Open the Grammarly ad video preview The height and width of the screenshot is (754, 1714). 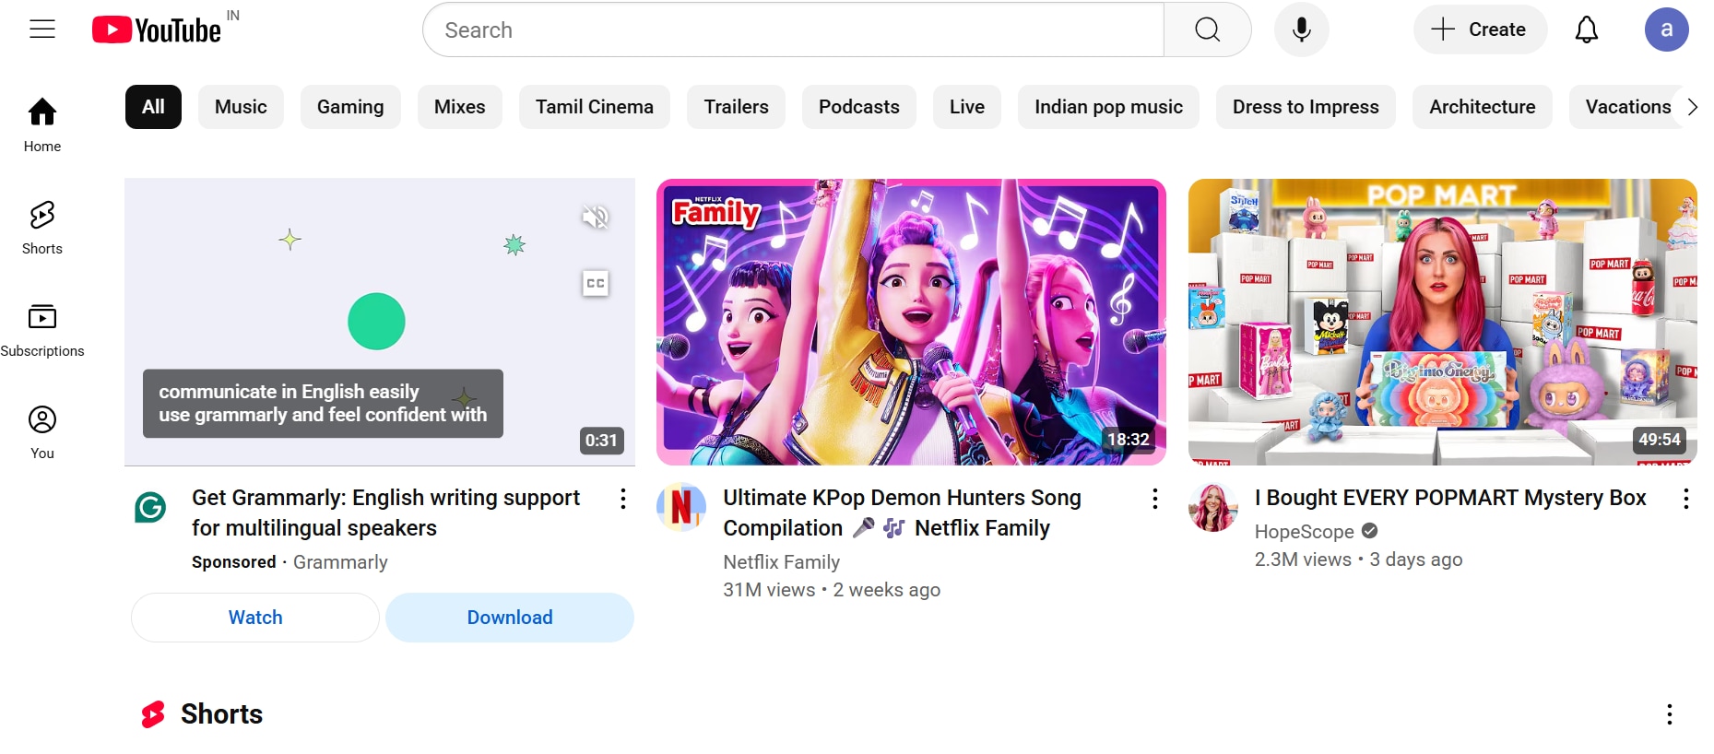tap(380, 322)
